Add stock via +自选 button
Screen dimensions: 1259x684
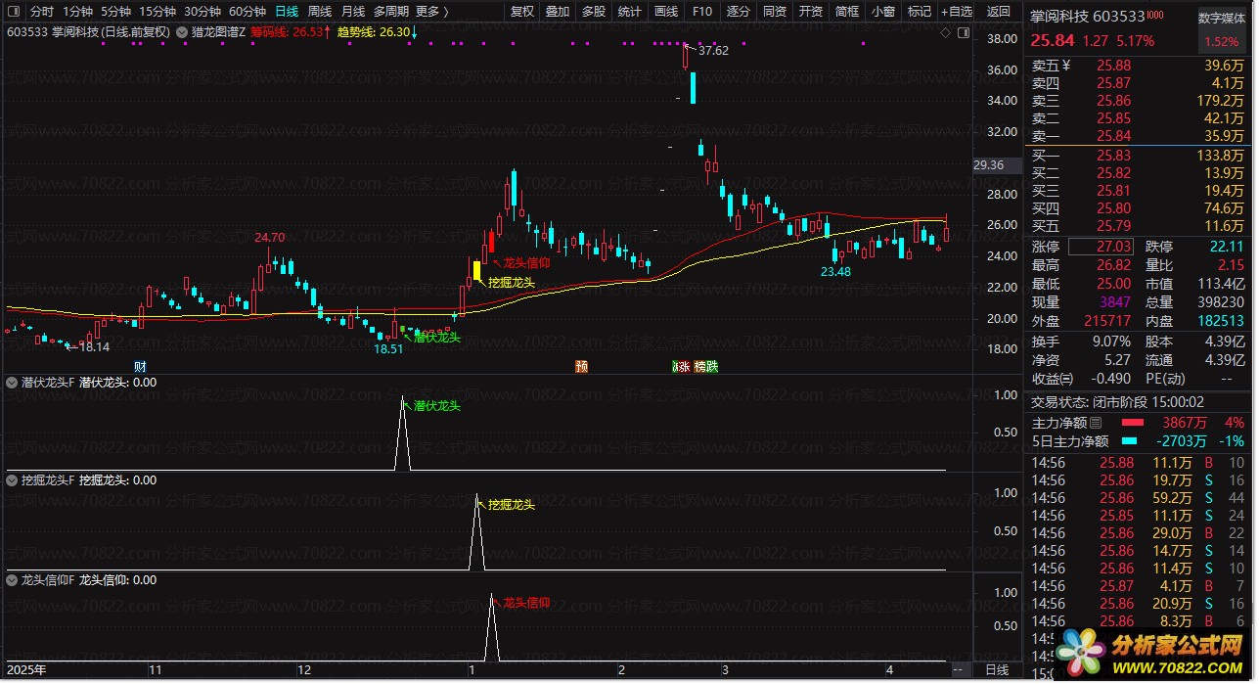pyautogui.click(x=955, y=12)
